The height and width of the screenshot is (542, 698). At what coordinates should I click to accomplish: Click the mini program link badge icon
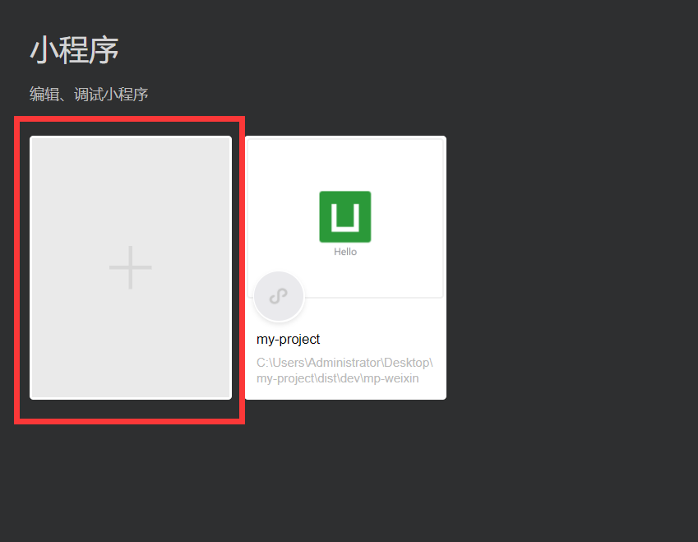[x=279, y=296]
